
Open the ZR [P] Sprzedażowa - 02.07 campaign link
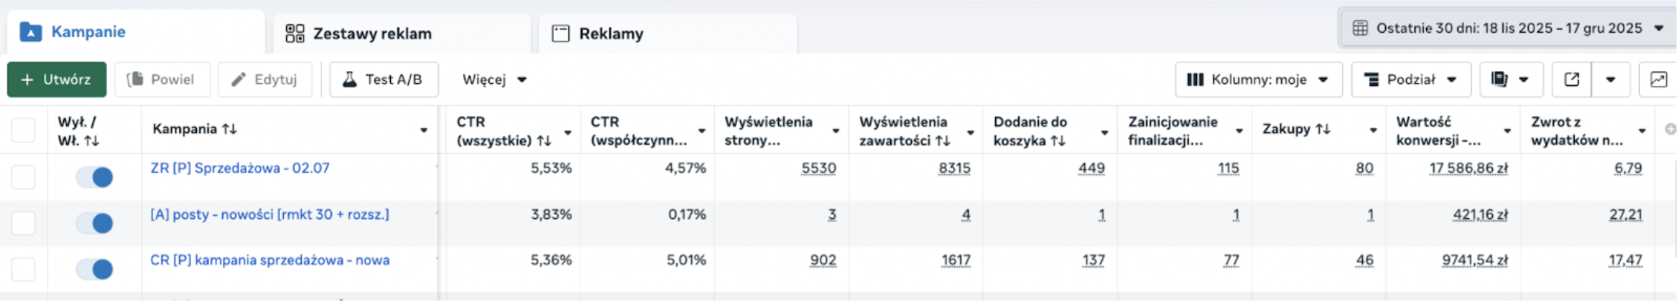tap(239, 168)
